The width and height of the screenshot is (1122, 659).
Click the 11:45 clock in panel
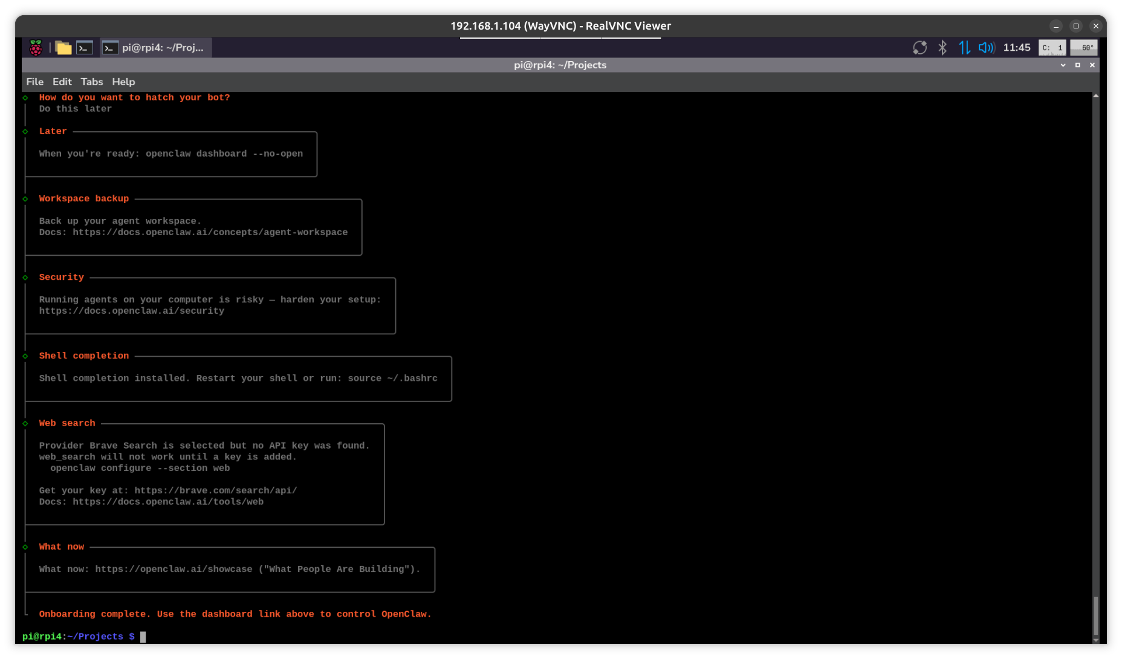[x=1016, y=48]
